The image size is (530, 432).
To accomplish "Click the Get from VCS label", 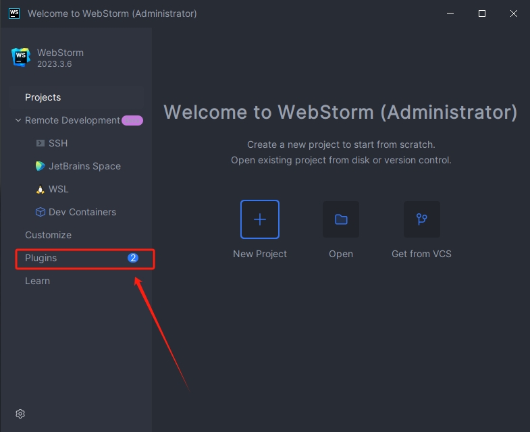I will (421, 254).
